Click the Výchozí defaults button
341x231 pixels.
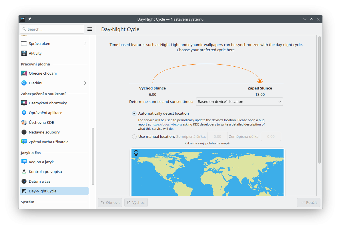tap(136, 202)
